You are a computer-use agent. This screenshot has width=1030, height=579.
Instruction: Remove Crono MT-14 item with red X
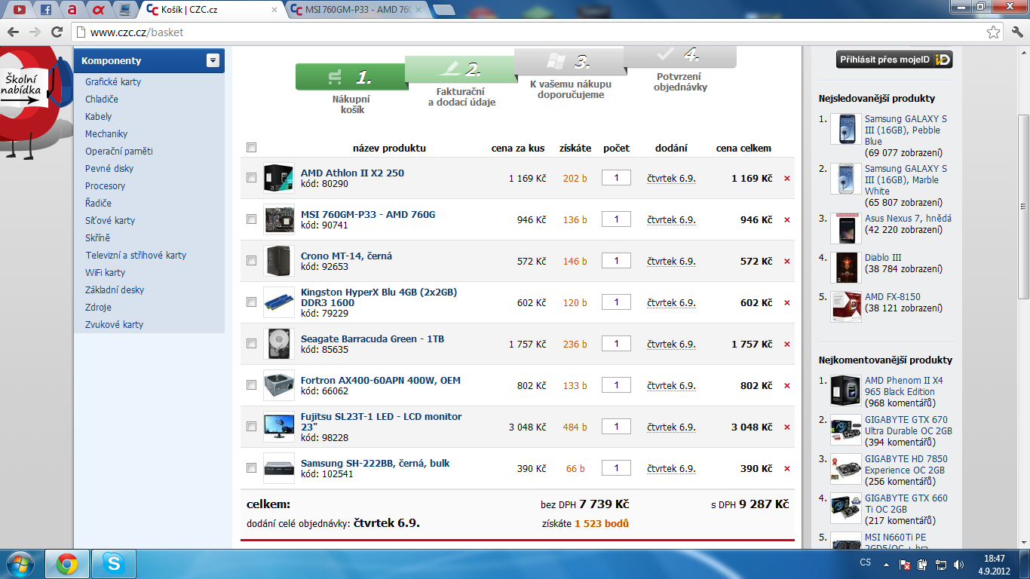point(787,262)
